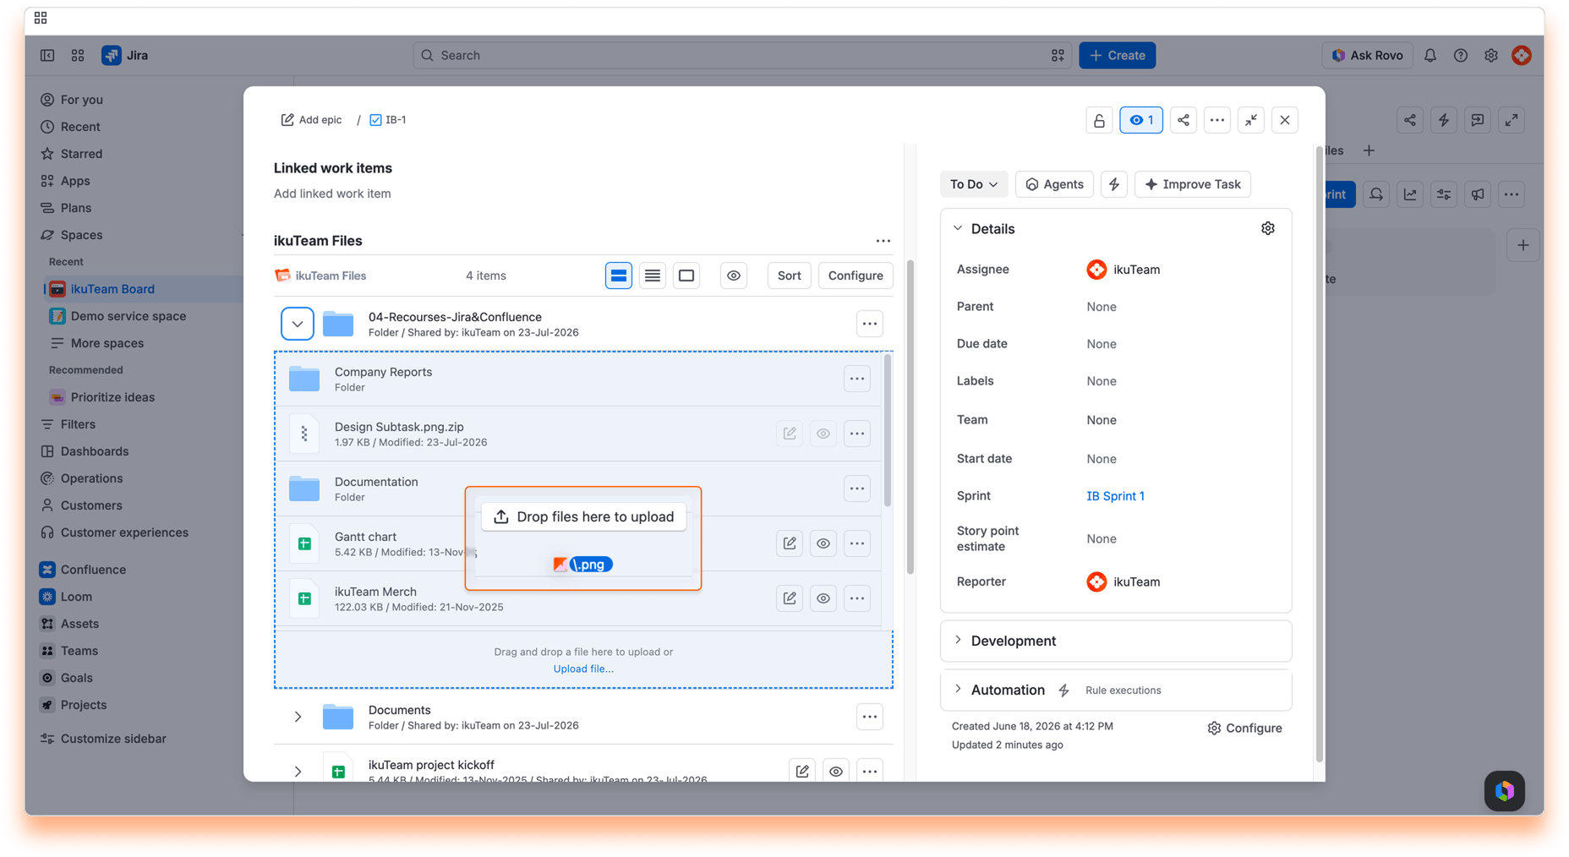Viewport: 1569px width, 857px height.
Task: Open ikuTeam Files section ellipsis menu
Action: [x=883, y=241]
